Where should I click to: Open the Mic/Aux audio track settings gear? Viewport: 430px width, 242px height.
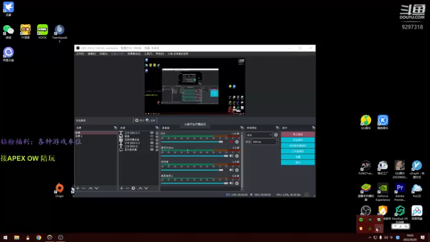pos(237,156)
